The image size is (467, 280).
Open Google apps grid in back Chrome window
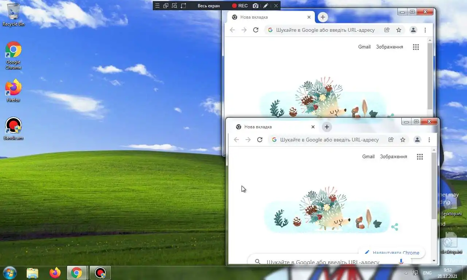point(416,47)
